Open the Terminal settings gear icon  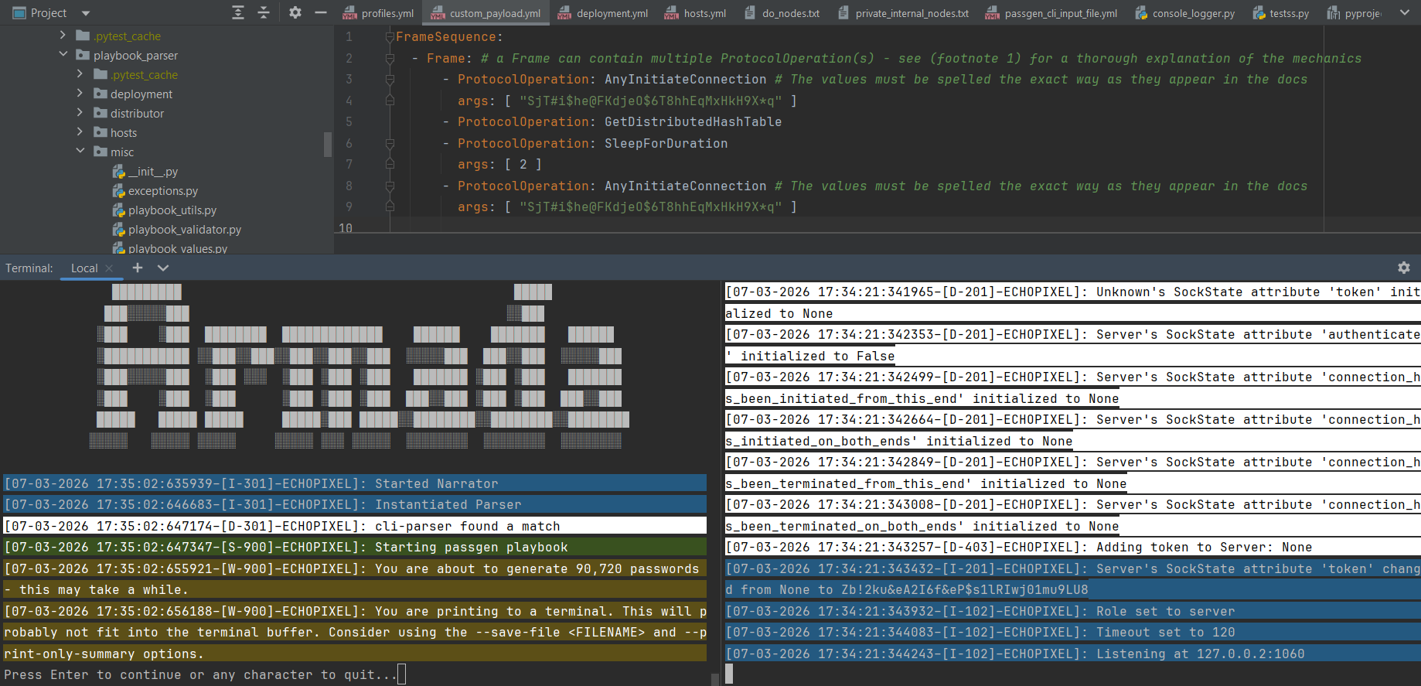point(1403,268)
